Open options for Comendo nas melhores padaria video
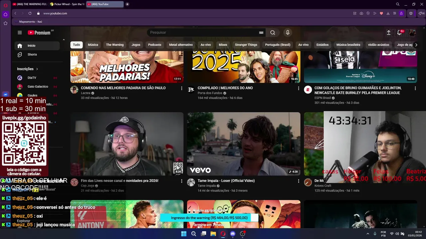Viewport: 426px width, 239px height. tap(181, 88)
